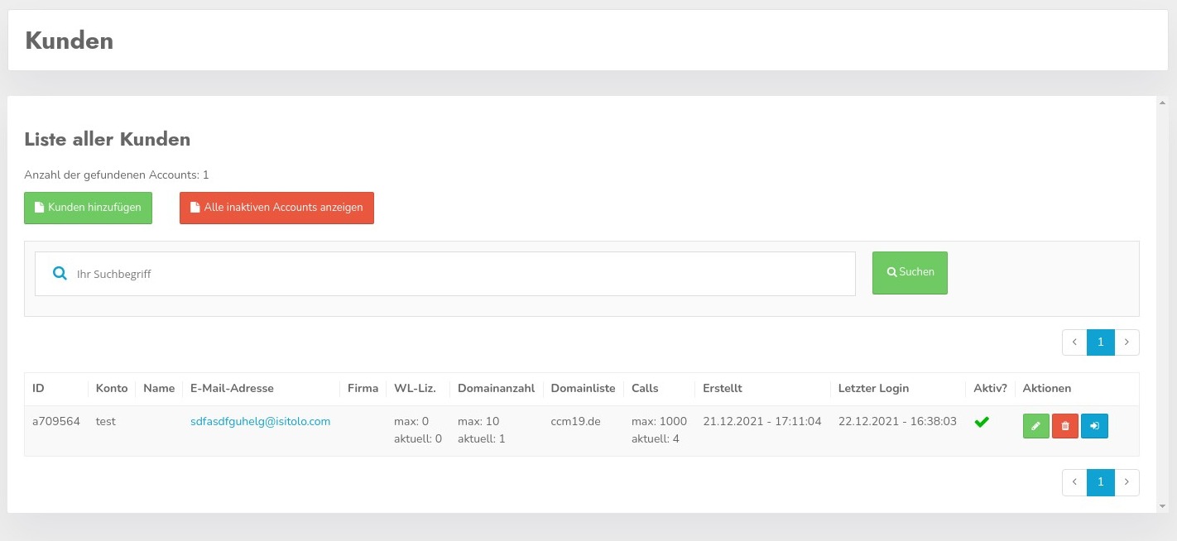This screenshot has width=1177, height=541.
Task: Open the sdfasdfguhelg@isitolo.com email link
Action: pos(260,421)
